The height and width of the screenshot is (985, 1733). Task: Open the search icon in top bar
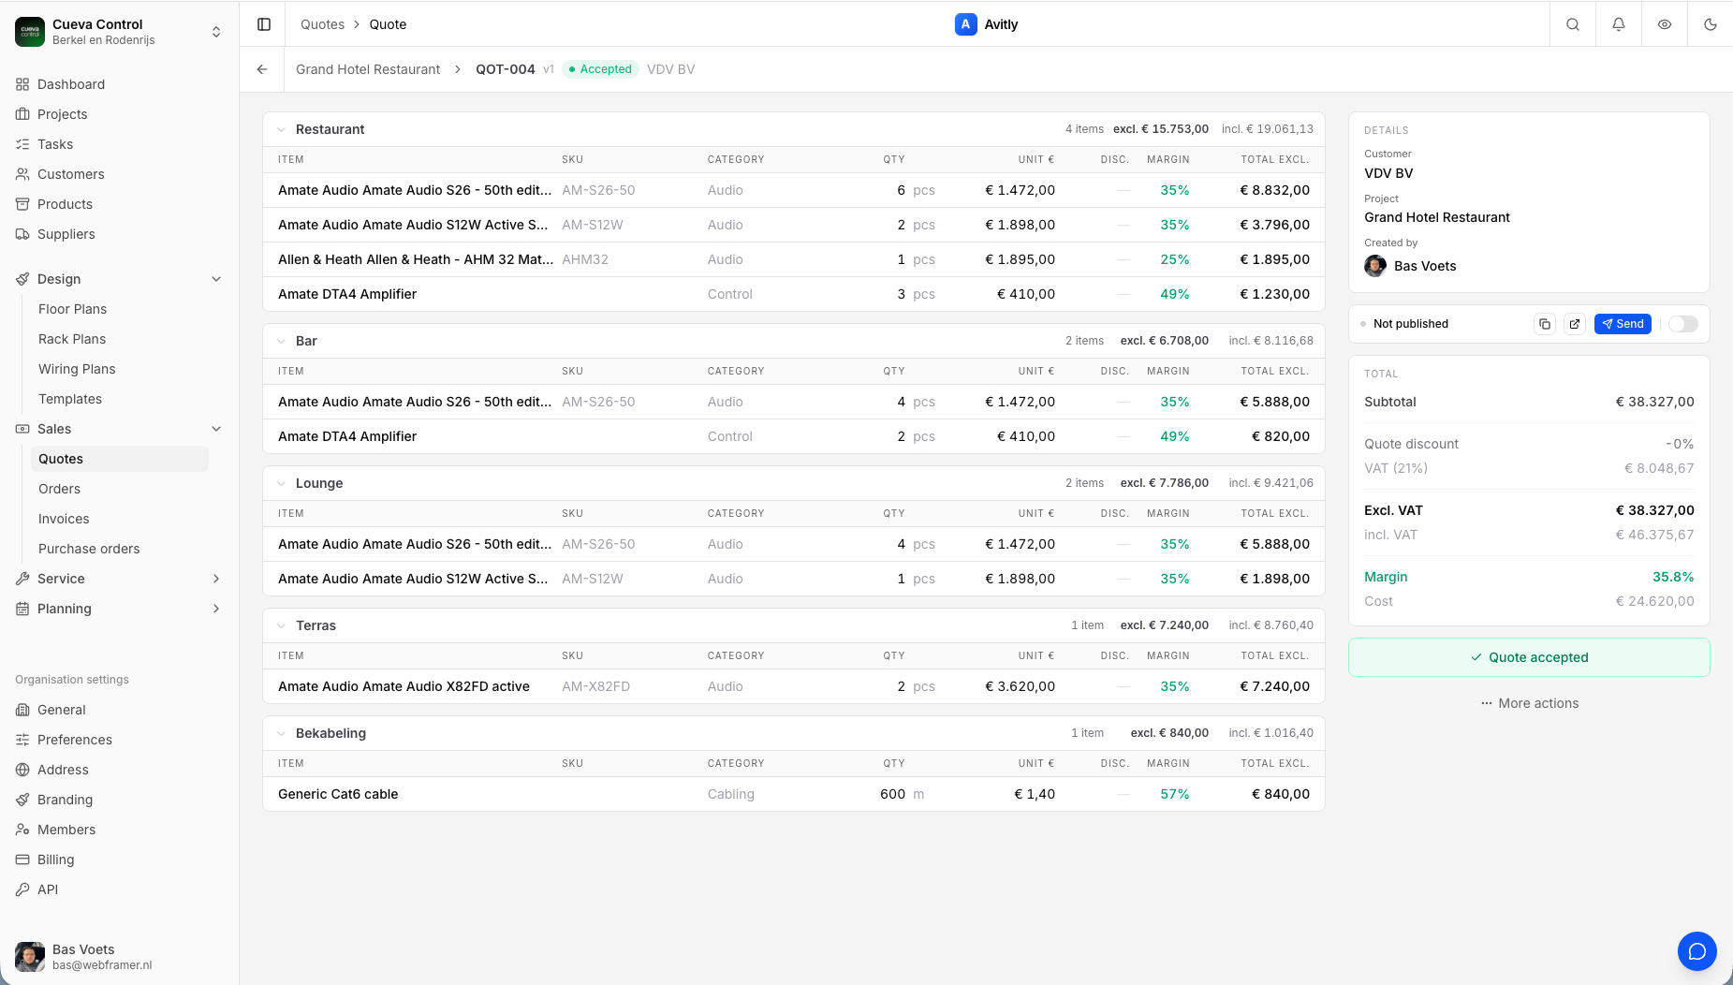[x=1573, y=24]
